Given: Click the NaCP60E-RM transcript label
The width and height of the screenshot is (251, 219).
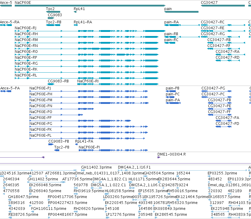Looking at the screenshot, I should click(x=26, y=40).
